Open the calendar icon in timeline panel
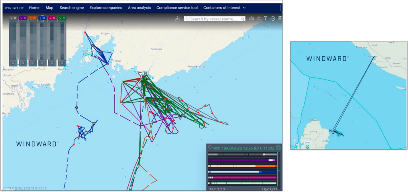 pos(279,147)
